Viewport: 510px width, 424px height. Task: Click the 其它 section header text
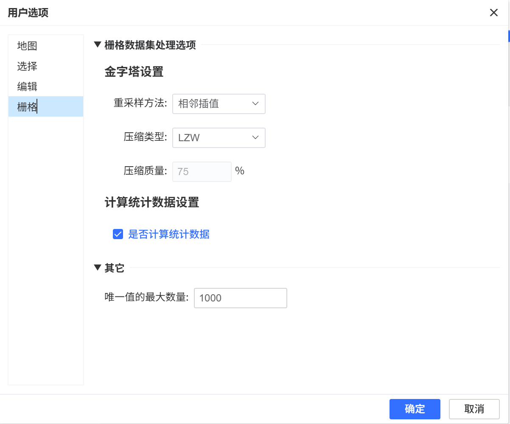tap(115, 268)
